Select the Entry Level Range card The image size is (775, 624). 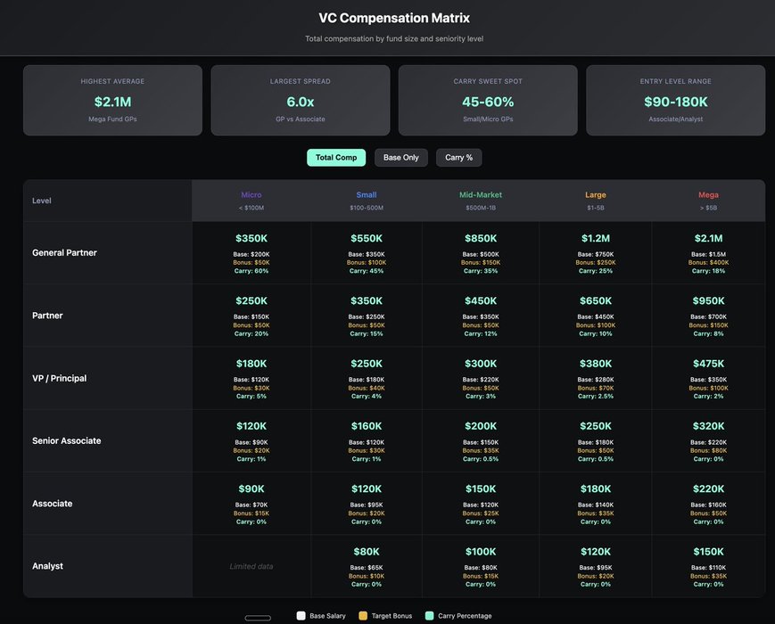pyautogui.click(x=675, y=100)
